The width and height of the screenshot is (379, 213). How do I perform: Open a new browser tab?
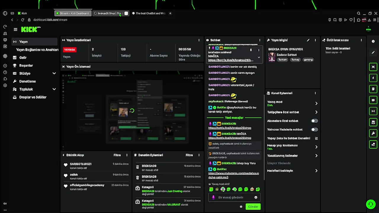point(170,13)
